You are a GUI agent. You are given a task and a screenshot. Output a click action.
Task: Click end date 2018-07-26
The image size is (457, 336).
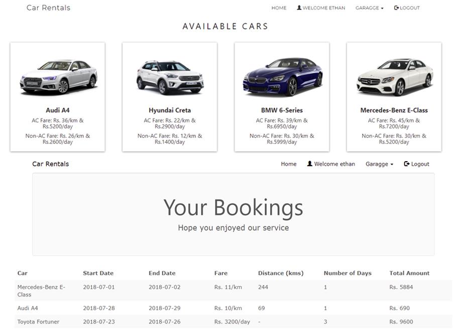(165, 322)
